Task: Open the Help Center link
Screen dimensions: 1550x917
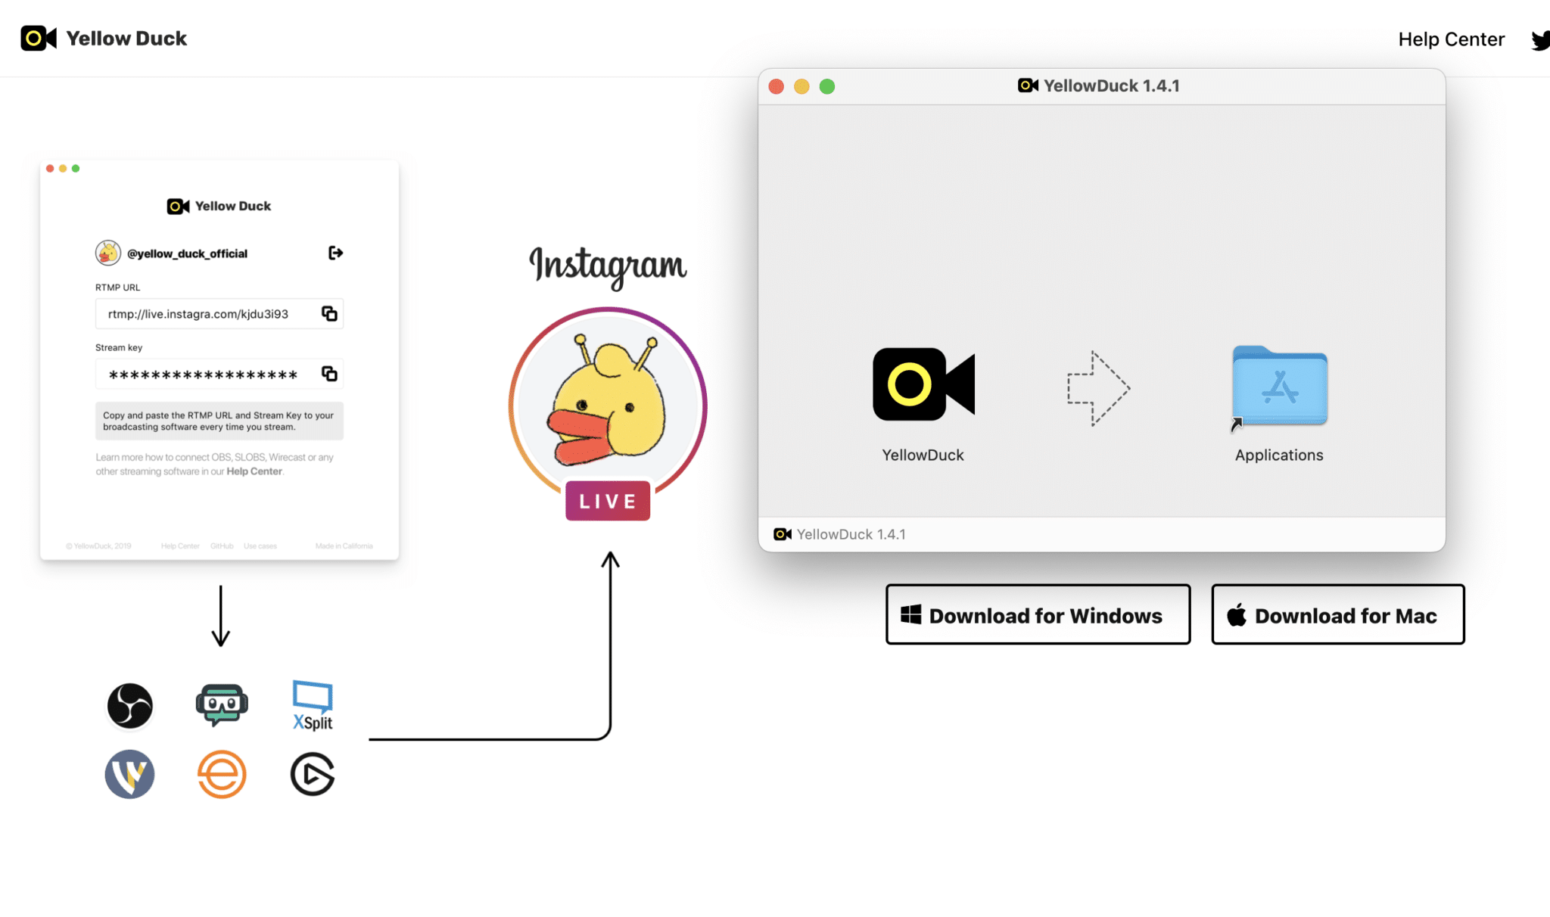Action: point(1452,38)
